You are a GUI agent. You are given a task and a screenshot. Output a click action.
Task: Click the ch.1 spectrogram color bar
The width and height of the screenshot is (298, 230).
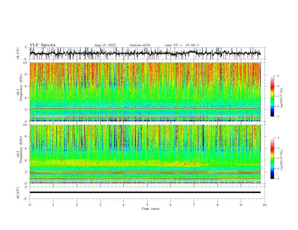pyautogui.click(x=272, y=96)
